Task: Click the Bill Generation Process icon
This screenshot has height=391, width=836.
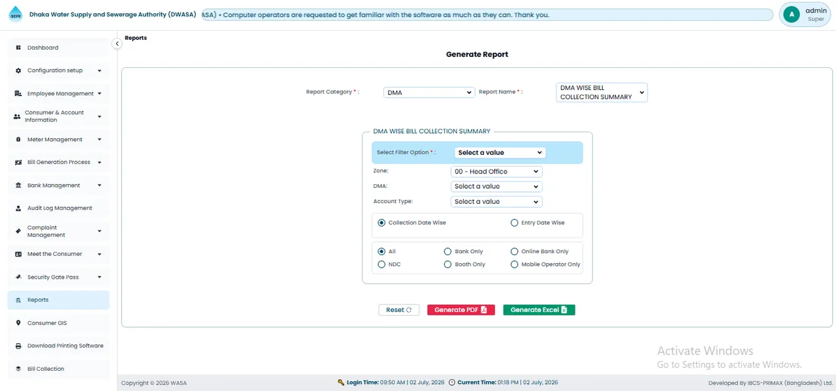Action: coord(18,163)
